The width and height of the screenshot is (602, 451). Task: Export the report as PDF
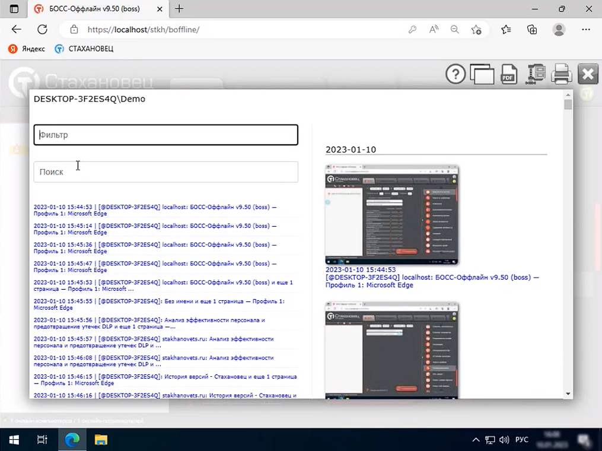(509, 74)
